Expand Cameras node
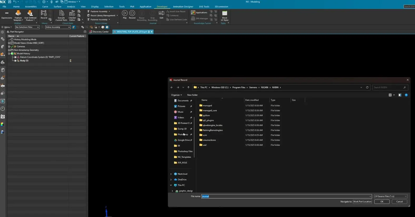The height and width of the screenshot is (217, 415). click(x=9, y=47)
